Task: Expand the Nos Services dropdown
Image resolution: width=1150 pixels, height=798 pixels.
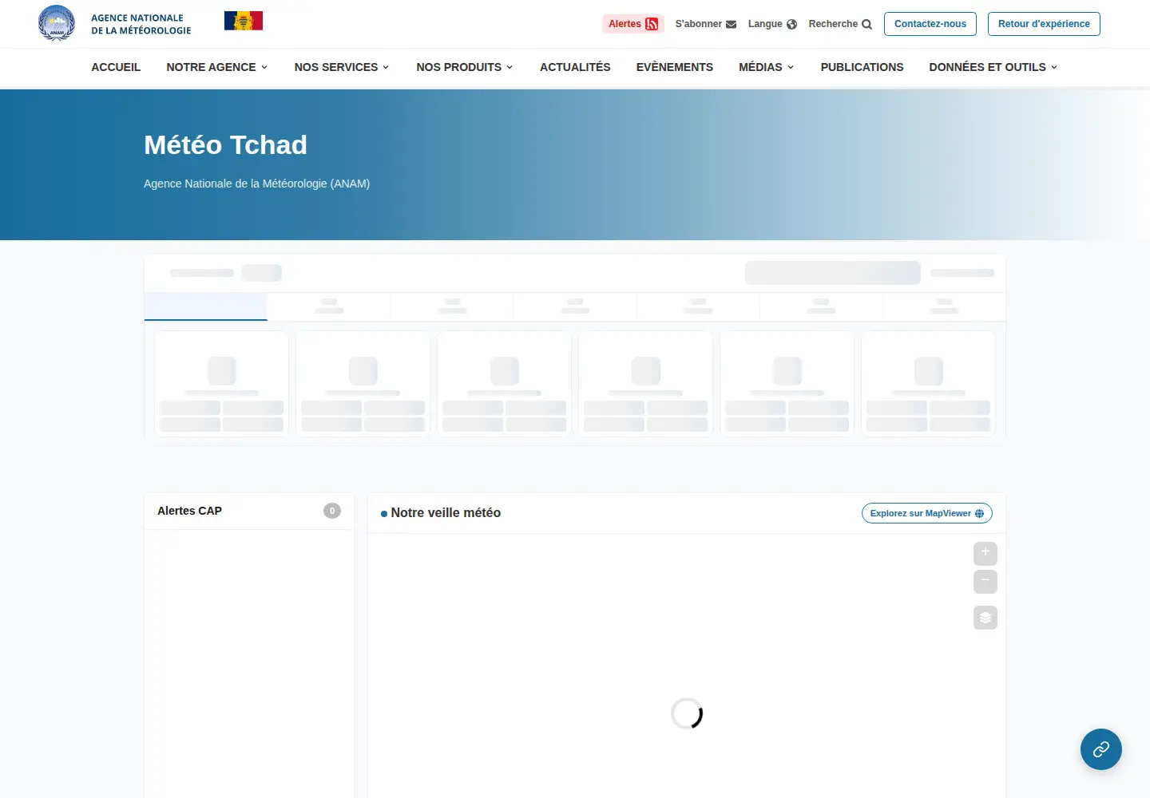Action: coord(342,67)
